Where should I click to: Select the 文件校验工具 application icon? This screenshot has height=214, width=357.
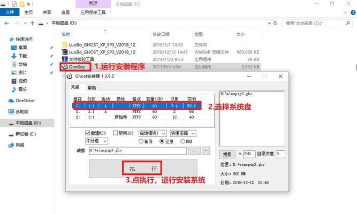(x=65, y=59)
